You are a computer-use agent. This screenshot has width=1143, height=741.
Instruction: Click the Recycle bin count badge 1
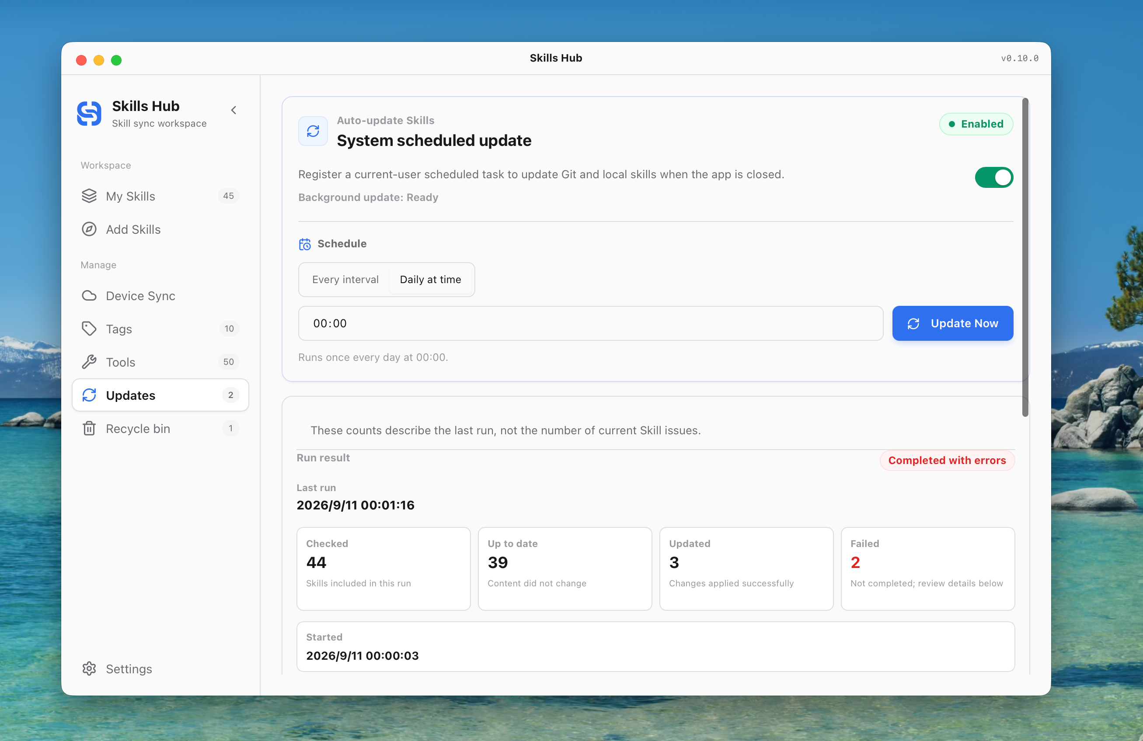click(230, 428)
